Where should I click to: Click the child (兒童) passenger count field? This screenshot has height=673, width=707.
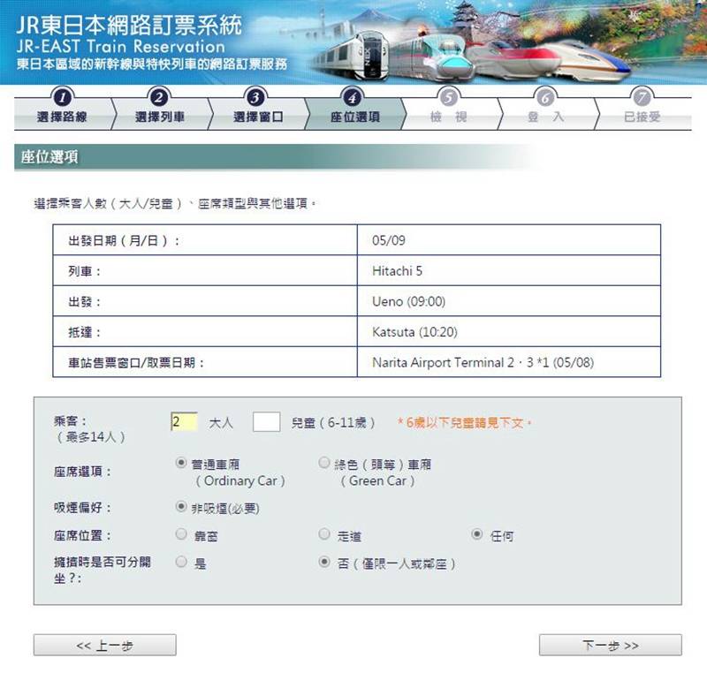tap(266, 422)
